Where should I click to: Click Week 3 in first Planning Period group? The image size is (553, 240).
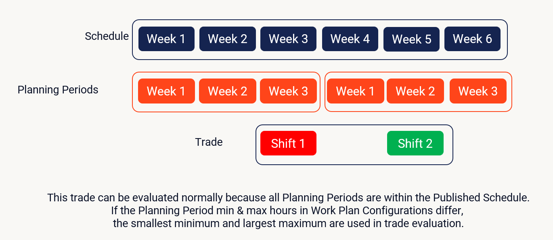pos(288,91)
